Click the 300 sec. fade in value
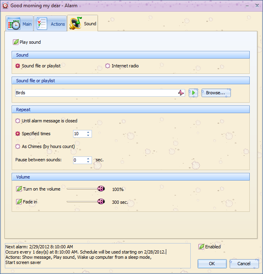 [120, 202]
